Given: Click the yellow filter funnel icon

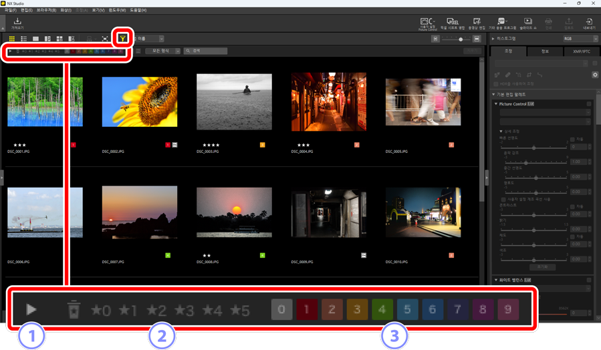Looking at the screenshot, I should (x=122, y=39).
